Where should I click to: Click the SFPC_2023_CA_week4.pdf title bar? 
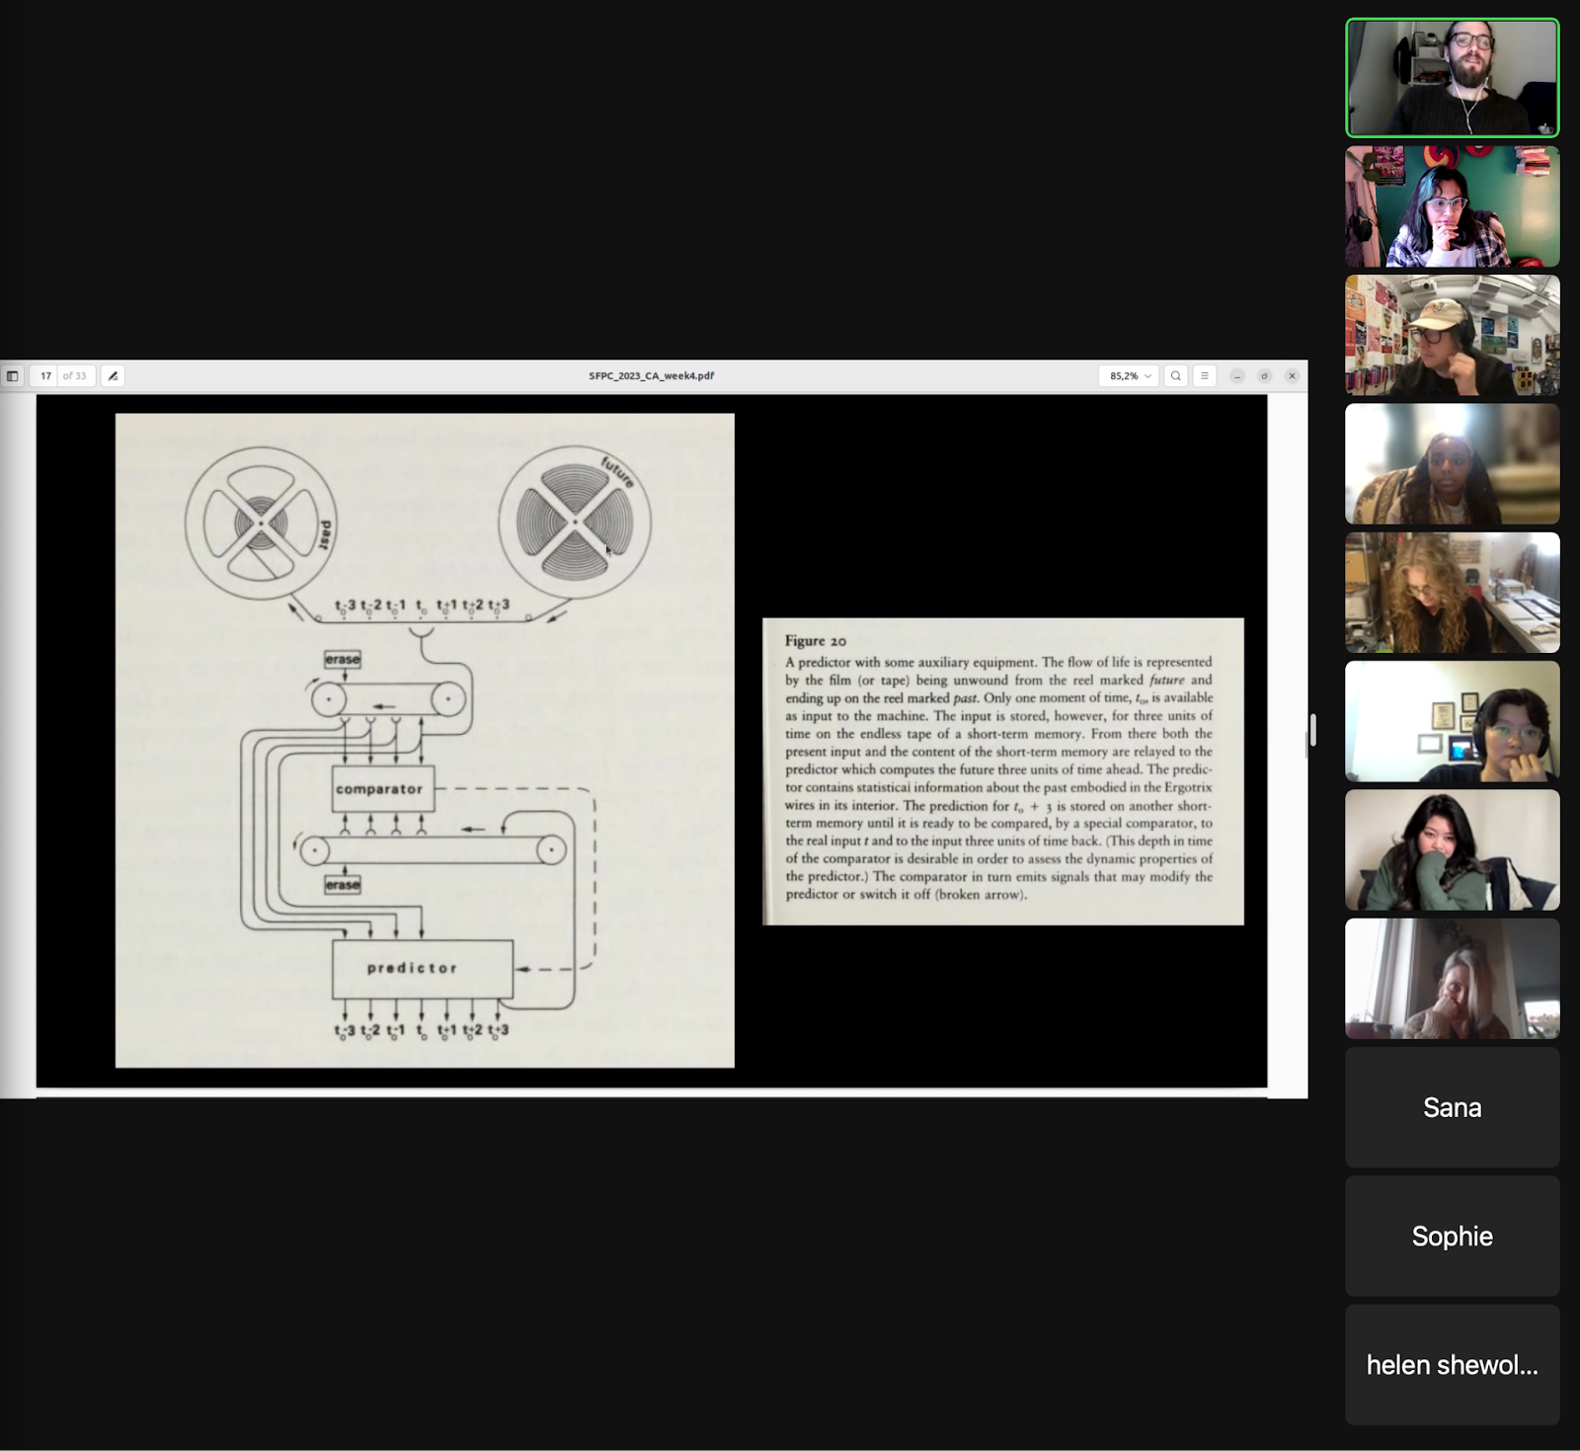coord(651,376)
